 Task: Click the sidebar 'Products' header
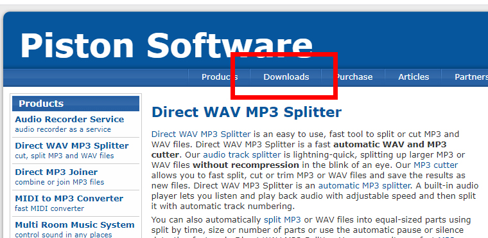point(76,104)
